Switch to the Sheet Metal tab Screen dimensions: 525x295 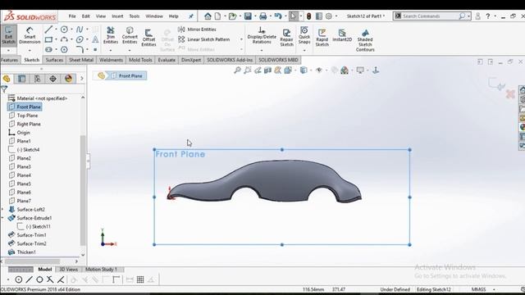click(x=81, y=60)
